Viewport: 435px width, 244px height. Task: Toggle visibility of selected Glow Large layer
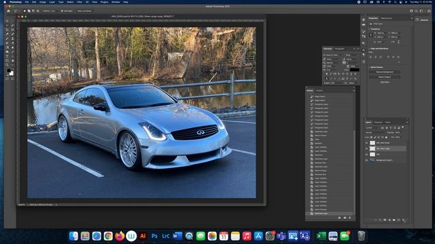click(x=366, y=148)
